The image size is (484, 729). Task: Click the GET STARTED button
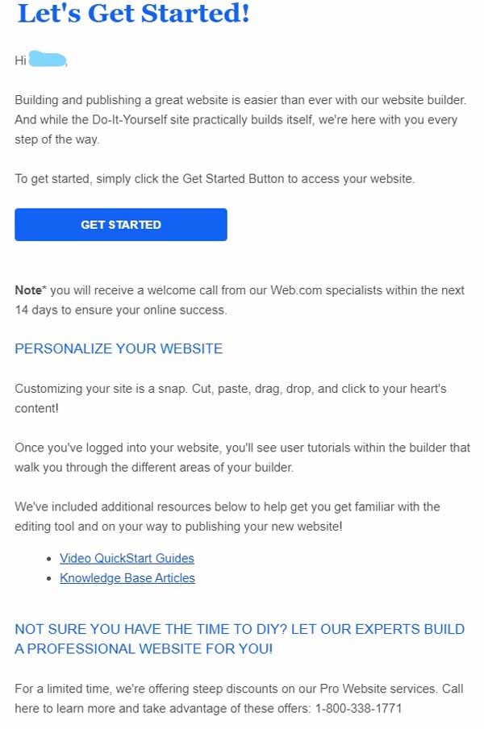click(120, 224)
